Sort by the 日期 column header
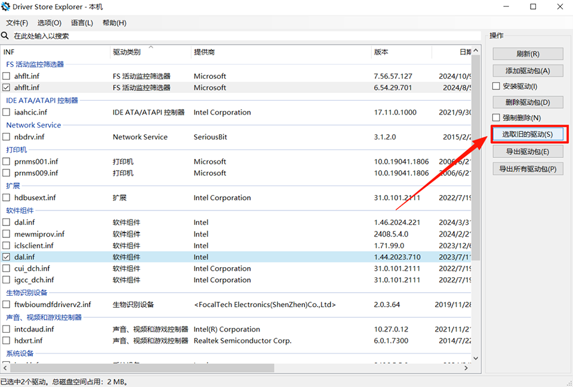573x387 pixels. [x=452, y=52]
